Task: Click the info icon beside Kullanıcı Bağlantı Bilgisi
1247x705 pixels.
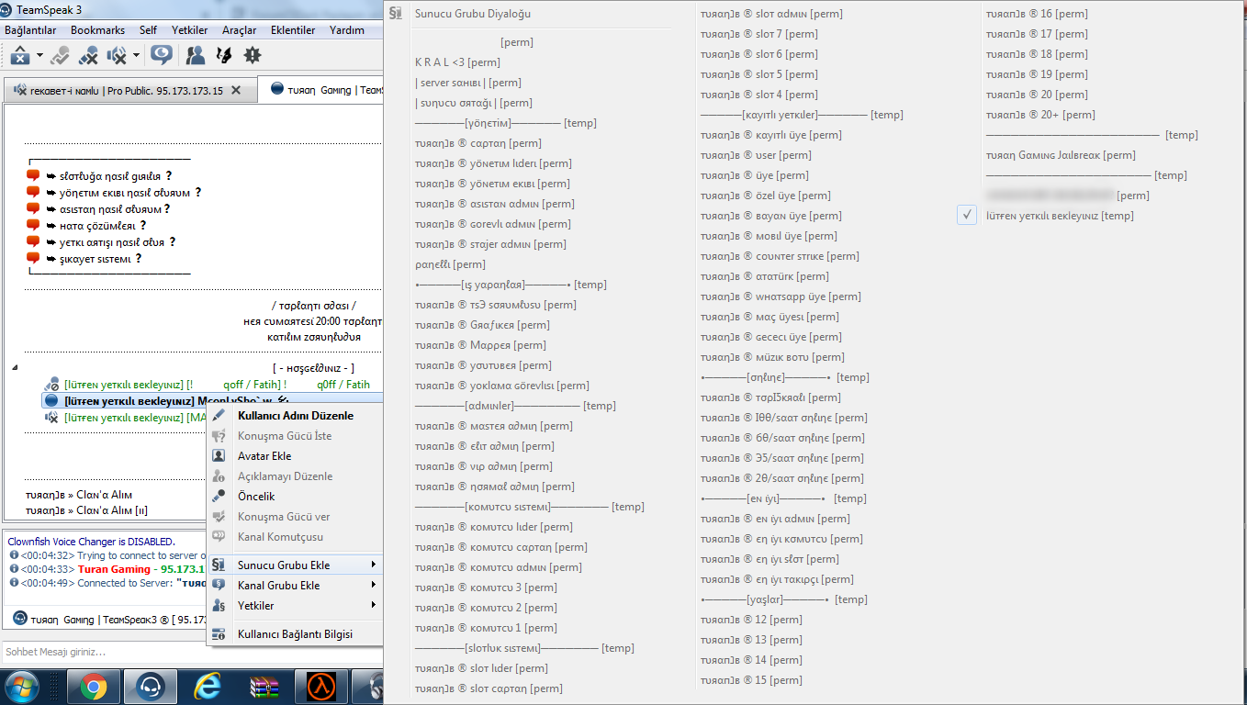Action: [x=219, y=634]
